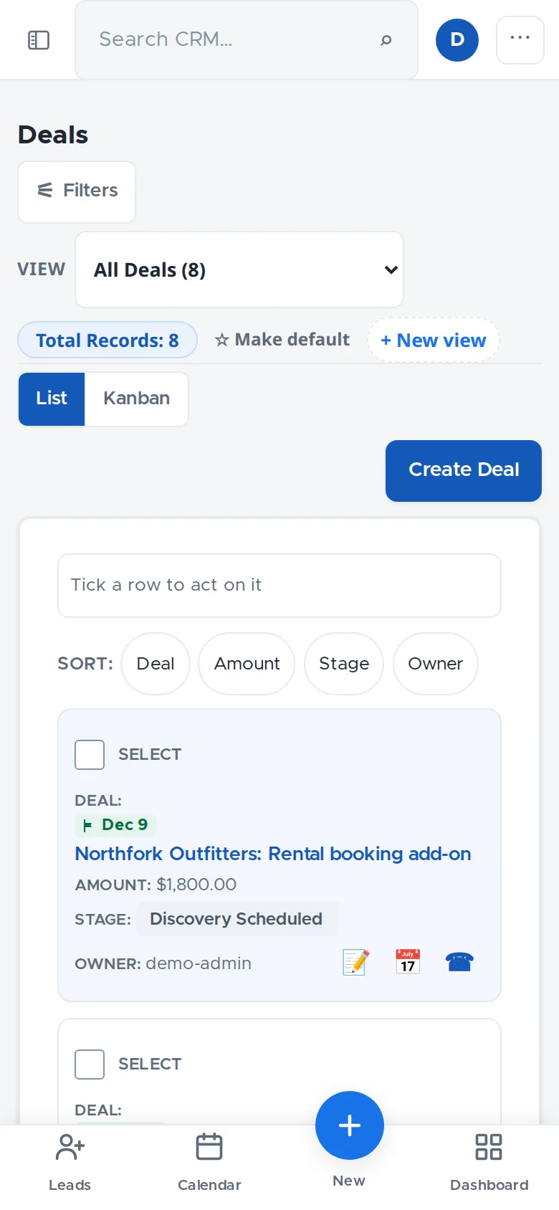Image resolution: width=559 pixels, height=1210 pixels.
Task: Open the Filters button
Action: point(77,191)
